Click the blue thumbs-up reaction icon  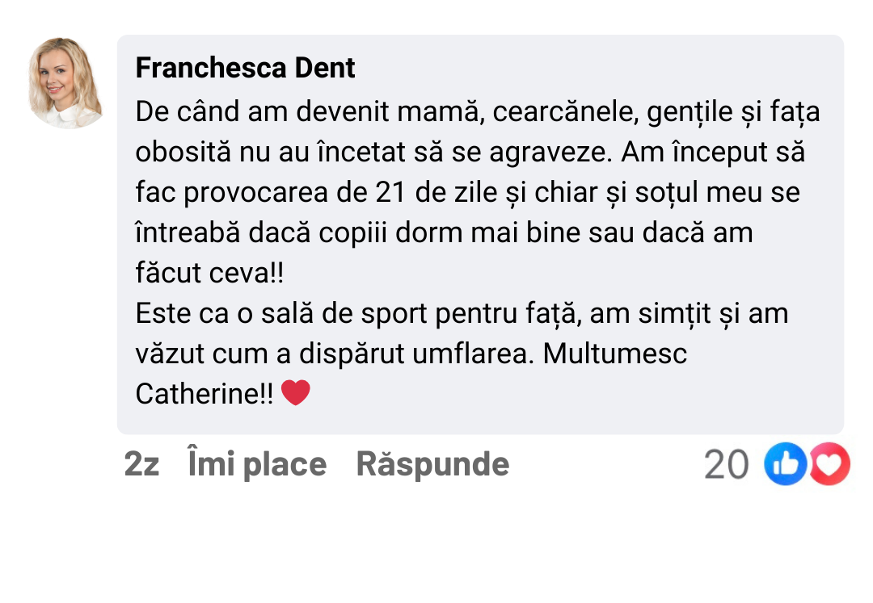[x=786, y=464]
